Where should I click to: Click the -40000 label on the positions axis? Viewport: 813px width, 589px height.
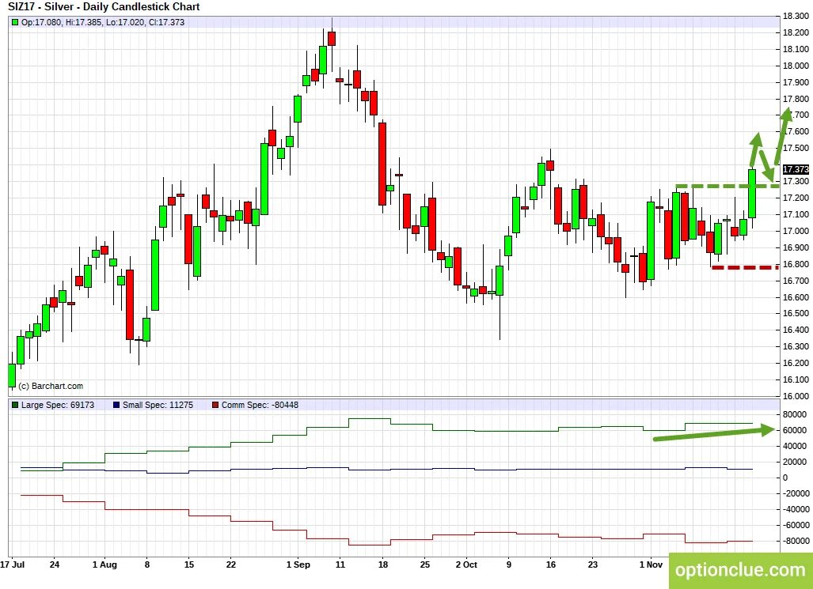[795, 510]
